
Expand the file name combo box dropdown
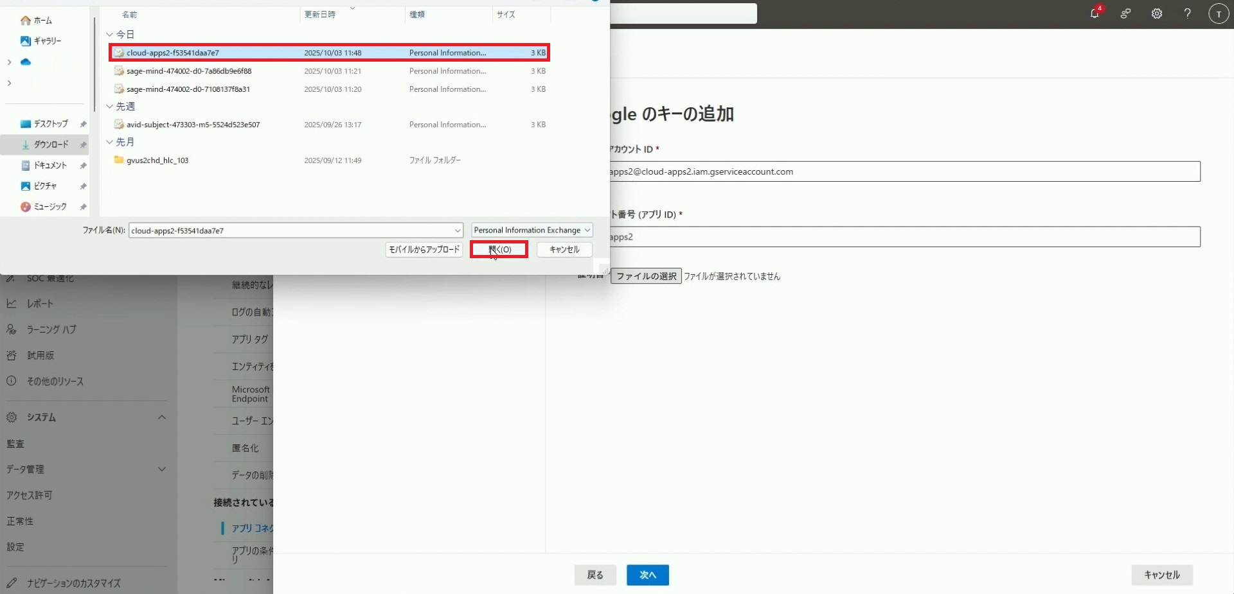(x=457, y=231)
